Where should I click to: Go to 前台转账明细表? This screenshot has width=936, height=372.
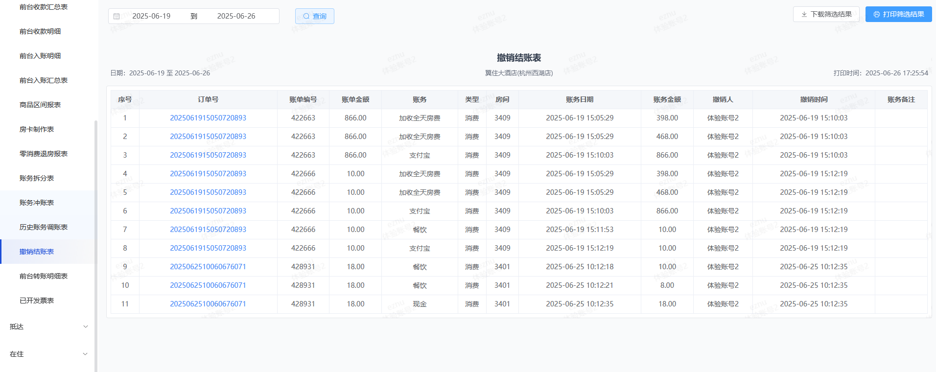[x=44, y=276]
